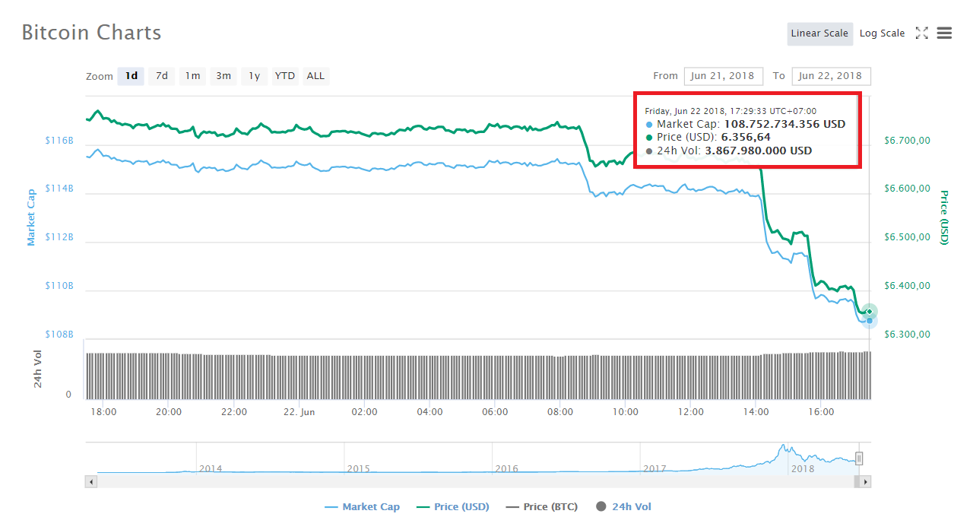Click the fullscreen expand icon
Screen dimensions: 973x517
click(x=921, y=33)
